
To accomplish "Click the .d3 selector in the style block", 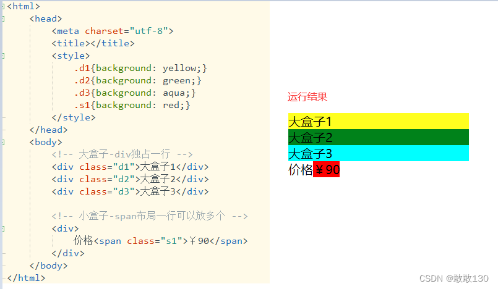I will tap(82, 93).
